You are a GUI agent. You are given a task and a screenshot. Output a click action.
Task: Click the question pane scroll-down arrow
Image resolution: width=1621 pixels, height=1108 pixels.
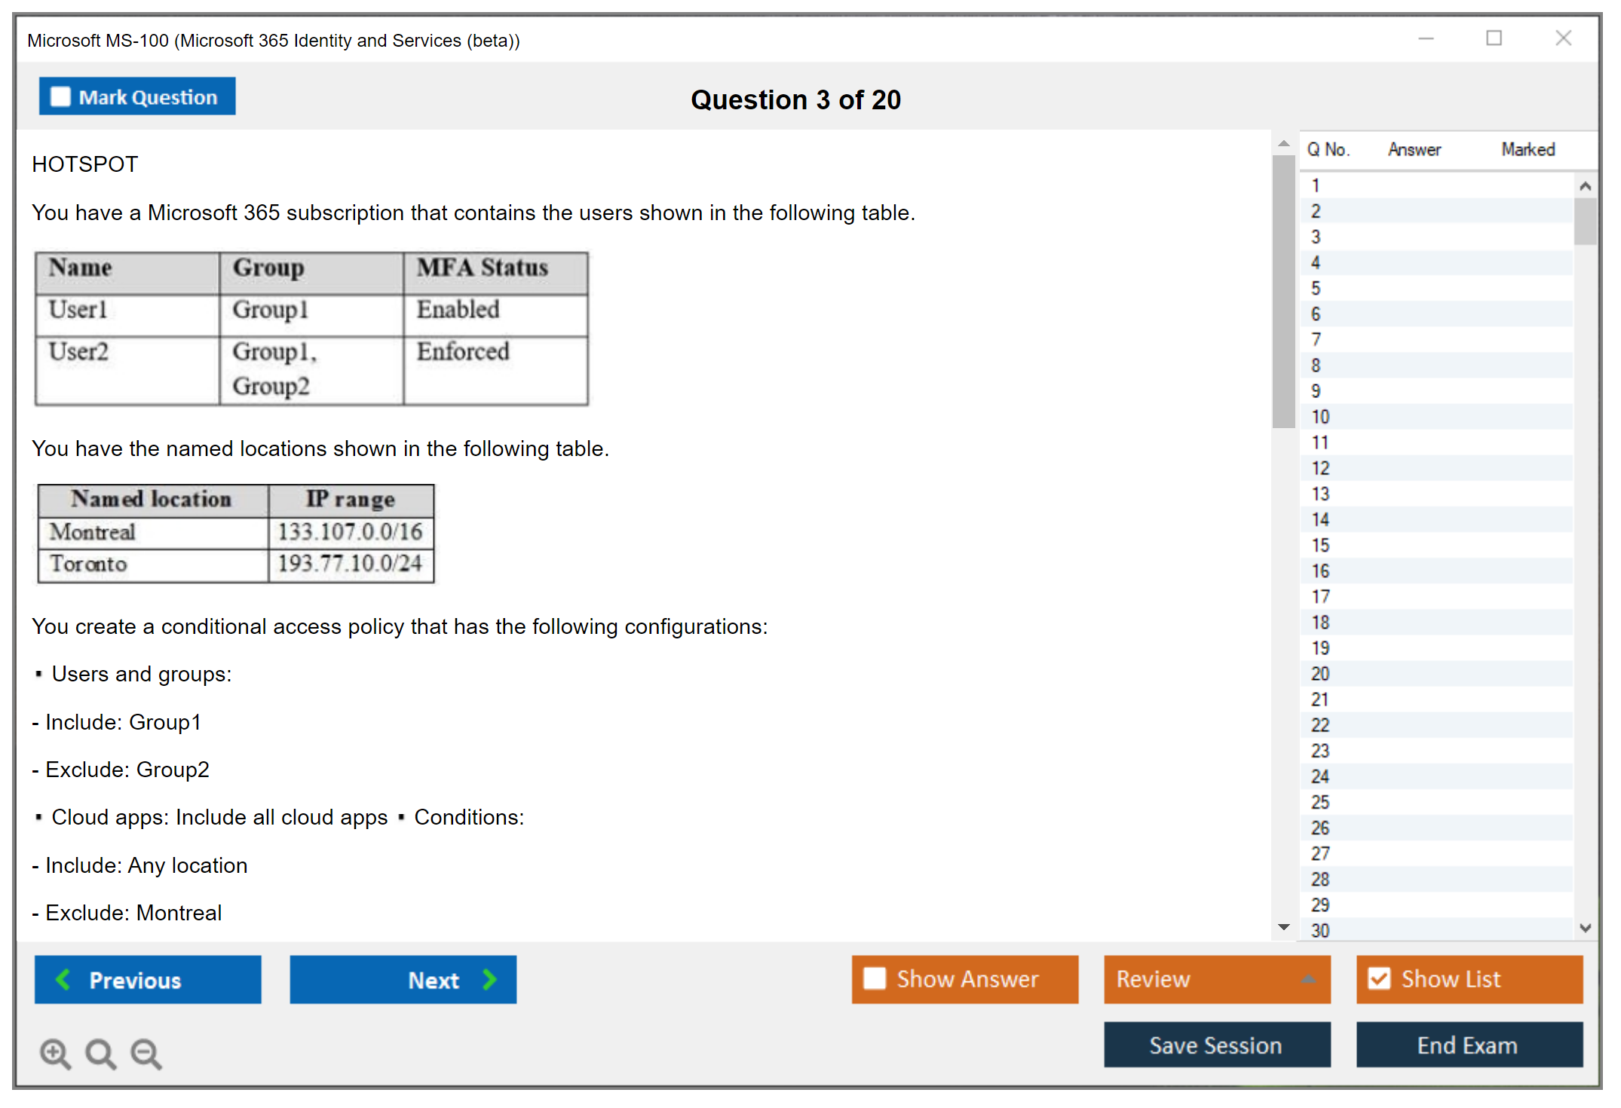pos(1283,927)
